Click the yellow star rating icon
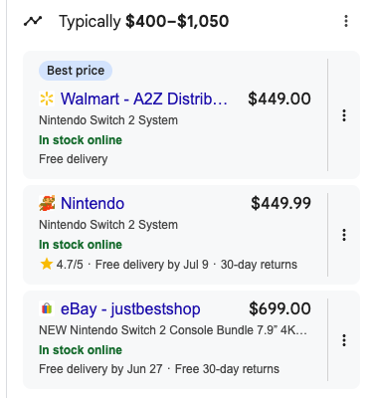Screen dimensions: 375x398 (x=47, y=265)
